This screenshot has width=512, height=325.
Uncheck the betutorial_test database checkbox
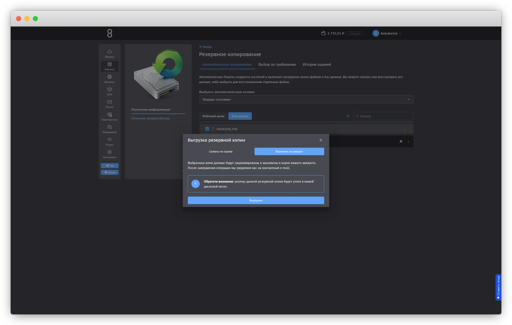tap(207, 129)
